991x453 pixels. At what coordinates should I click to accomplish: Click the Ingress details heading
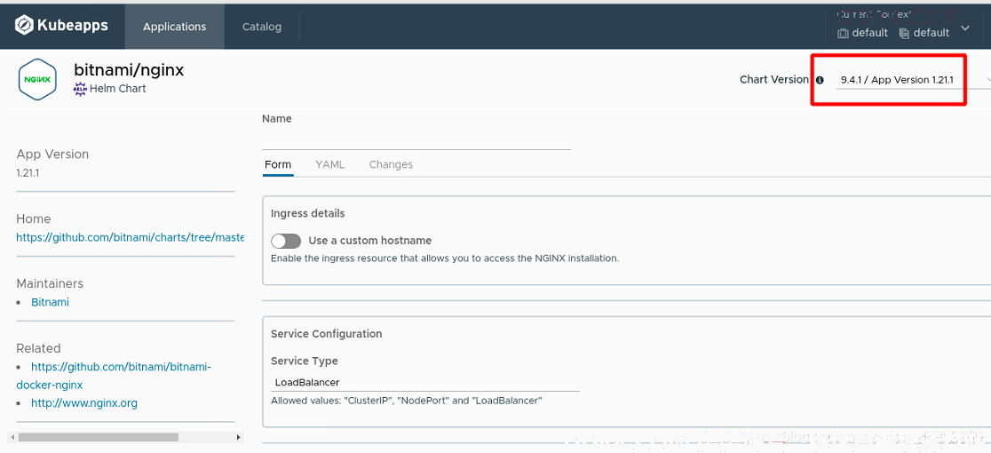308,213
